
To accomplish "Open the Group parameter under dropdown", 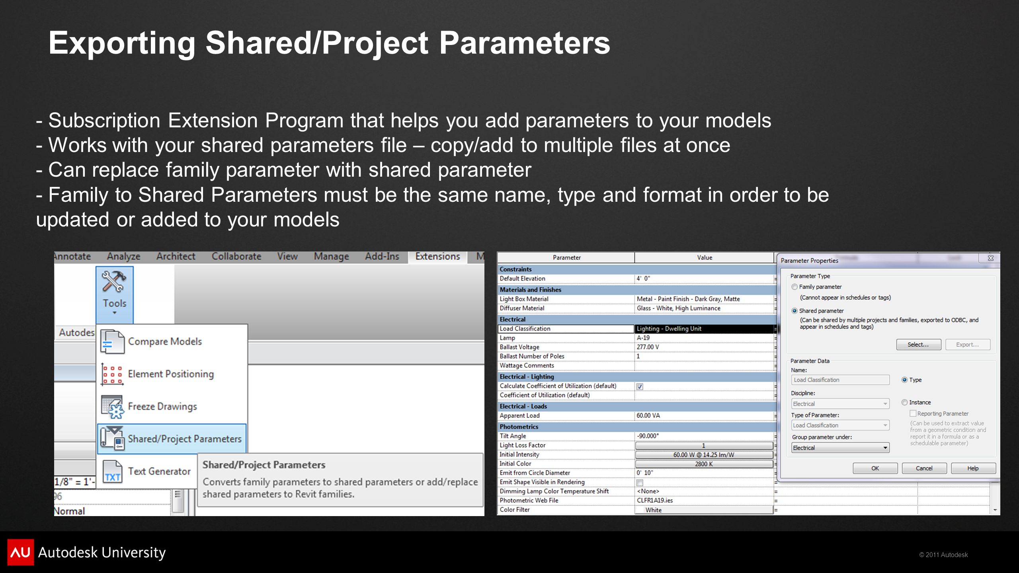I will pyautogui.click(x=840, y=448).
